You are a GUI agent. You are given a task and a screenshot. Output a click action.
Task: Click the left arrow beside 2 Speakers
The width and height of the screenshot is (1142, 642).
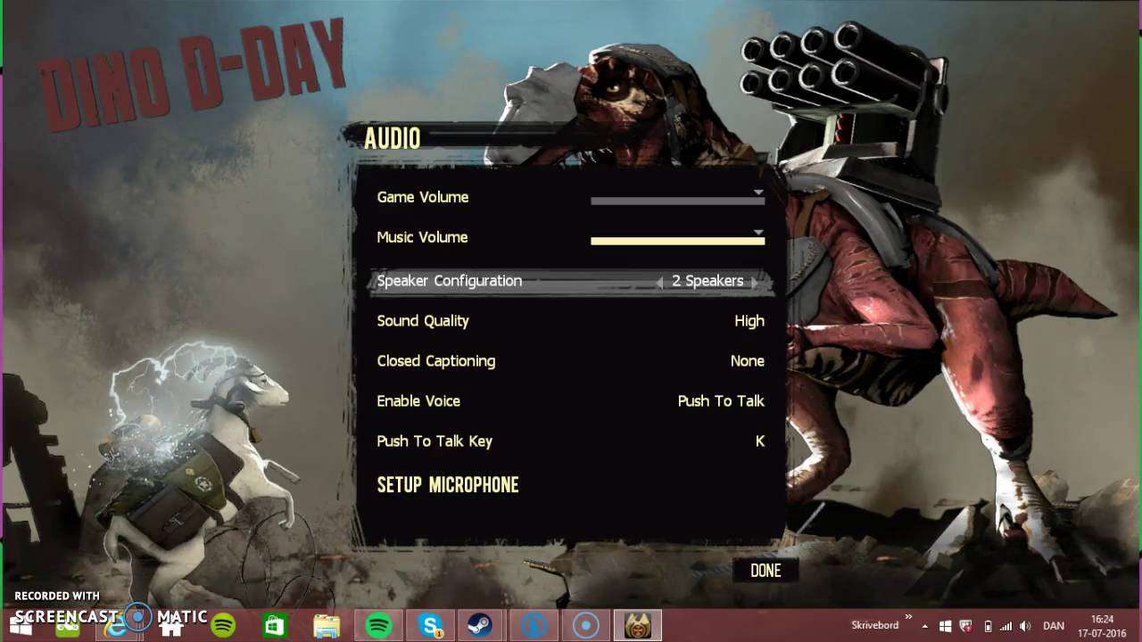tap(659, 282)
